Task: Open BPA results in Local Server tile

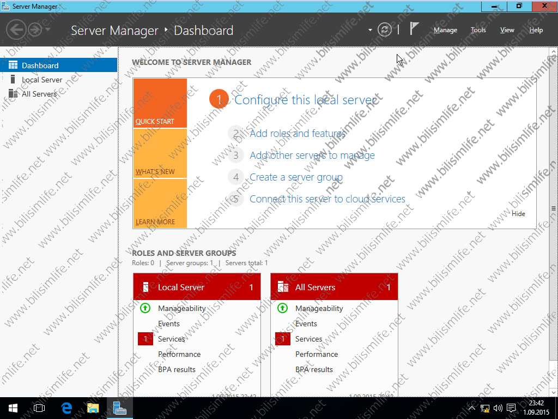Action: click(177, 369)
